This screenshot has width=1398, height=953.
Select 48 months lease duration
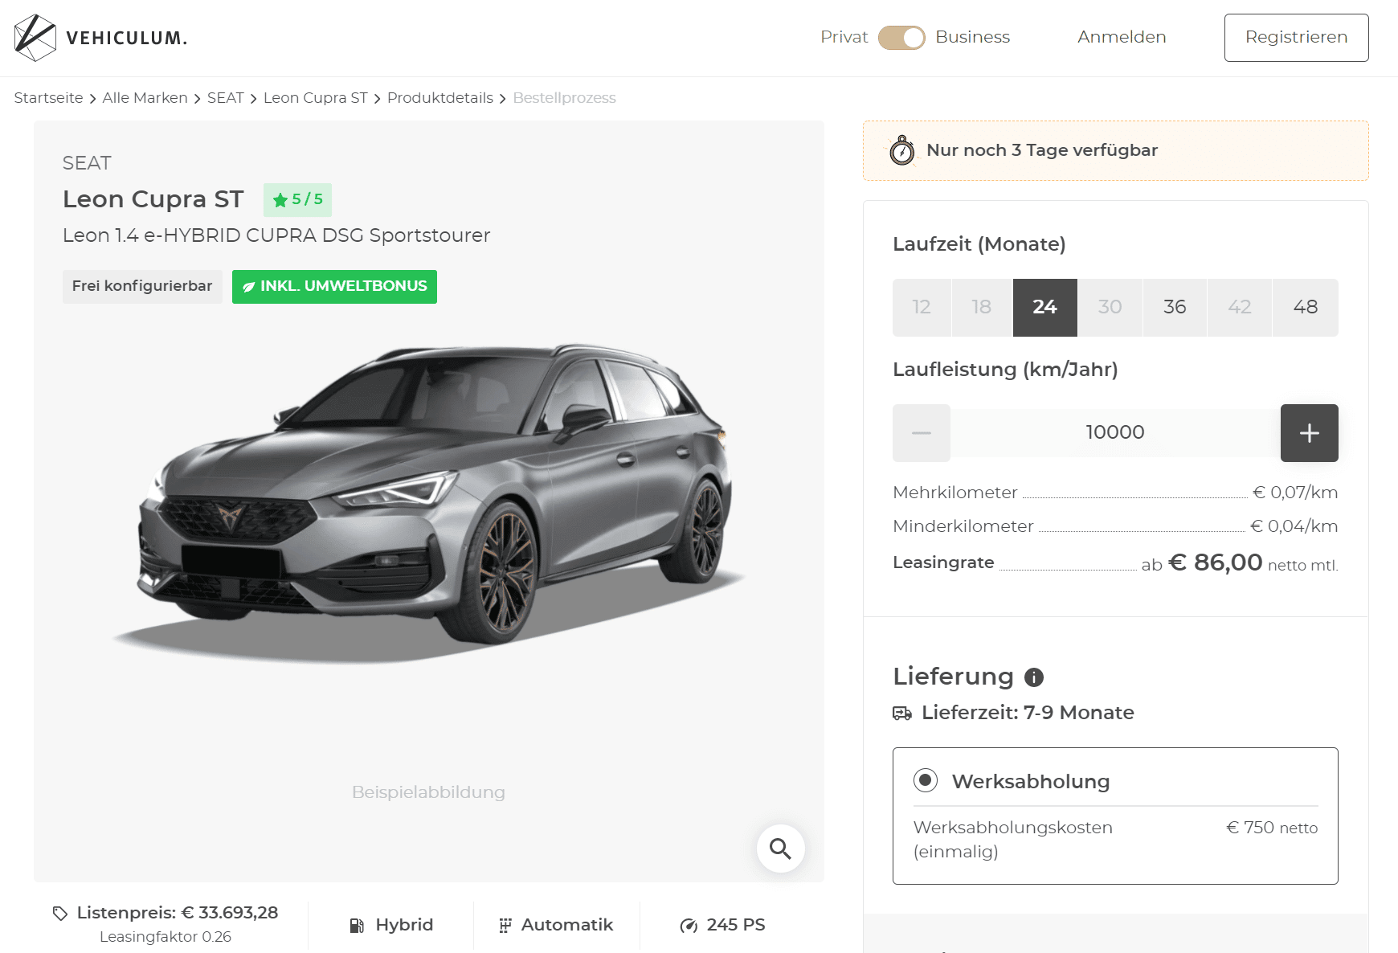[x=1305, y=307]
